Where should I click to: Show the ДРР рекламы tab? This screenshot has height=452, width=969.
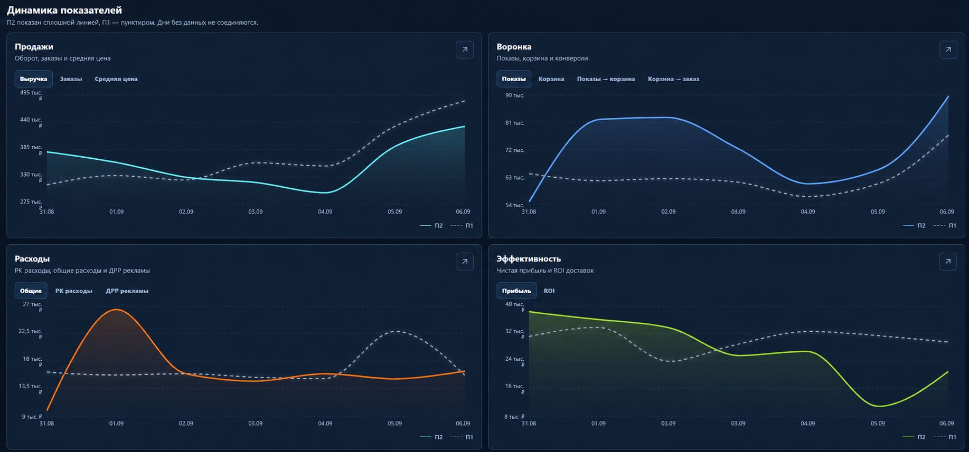[x=127, y=291]
